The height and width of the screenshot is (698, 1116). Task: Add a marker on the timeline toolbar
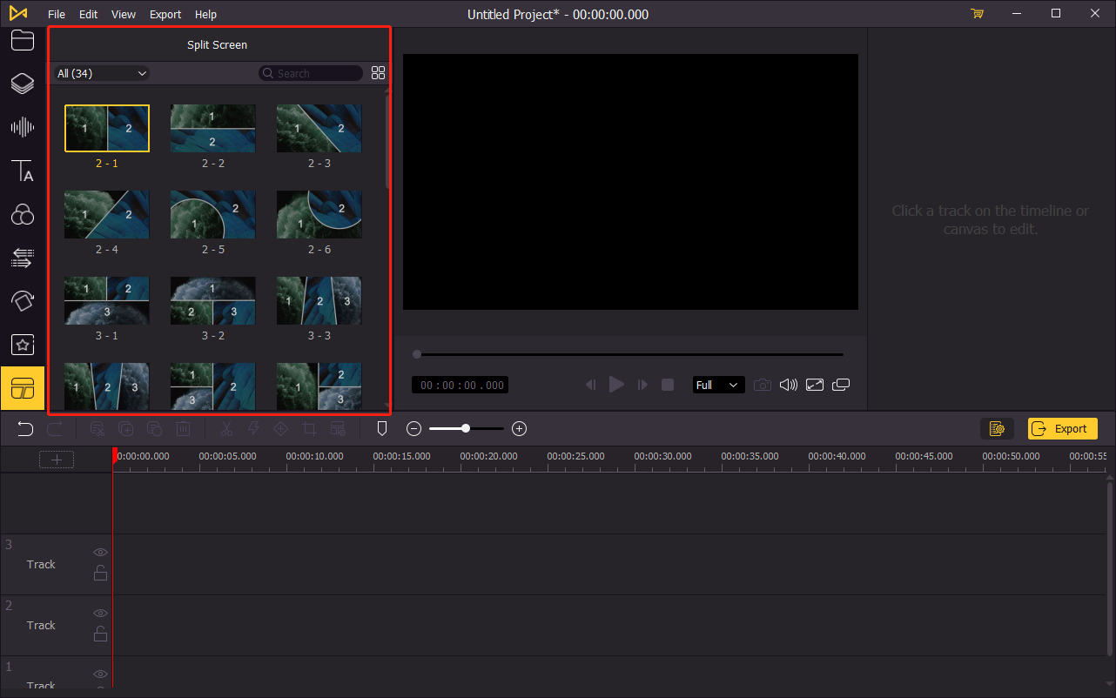click(x=381, y=428)
